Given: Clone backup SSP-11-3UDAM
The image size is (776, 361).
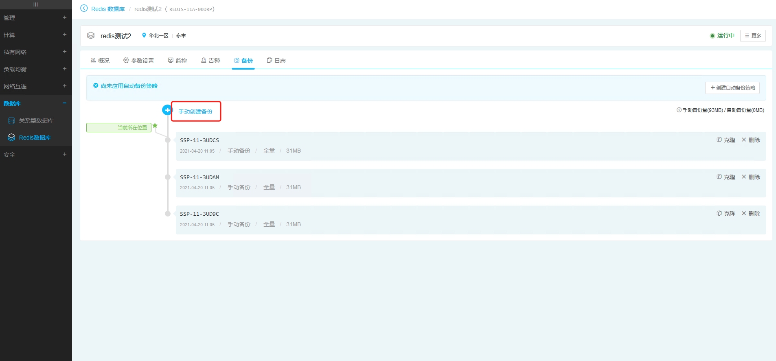Looking at the screenshot, I should (x=726, y=177).
